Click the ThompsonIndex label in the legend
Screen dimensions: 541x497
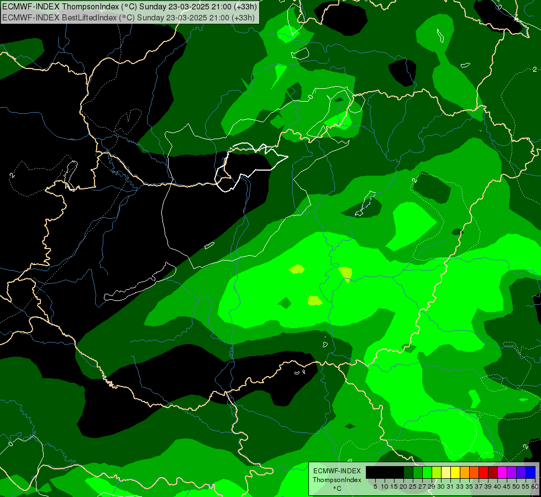337,480
